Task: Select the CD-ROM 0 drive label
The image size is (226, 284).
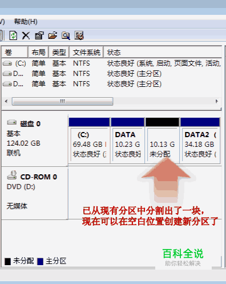Action: coord(39,177)
